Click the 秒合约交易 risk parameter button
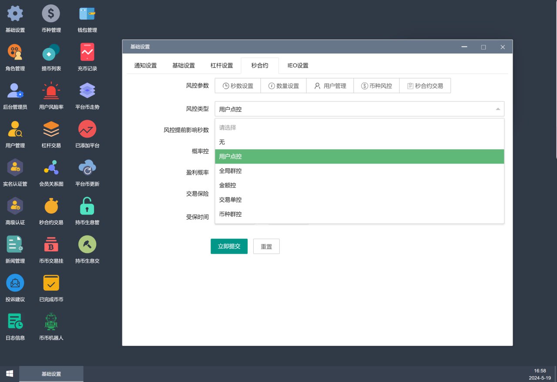Image resolution: width=557 pixels, height=382 pixels. tap(425, 86)
